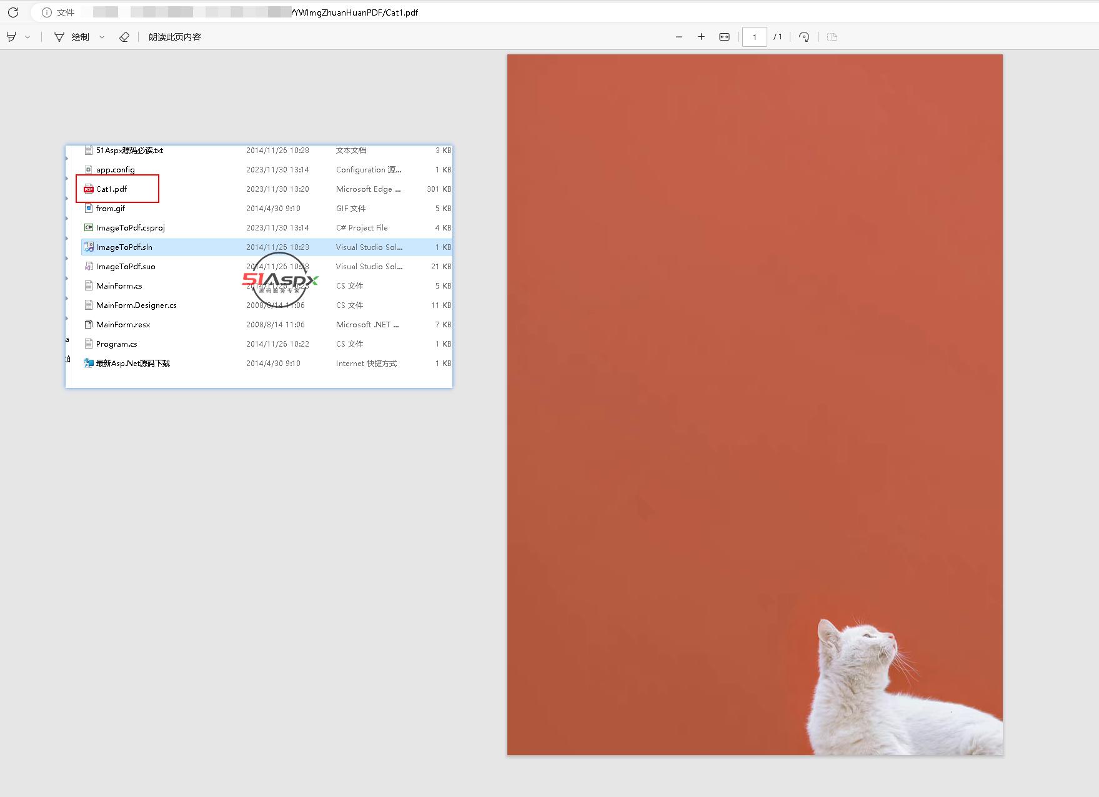Screen dimensions: 1099x797
Task: Click the page view icon after rotate
Action: click(832, 37)
